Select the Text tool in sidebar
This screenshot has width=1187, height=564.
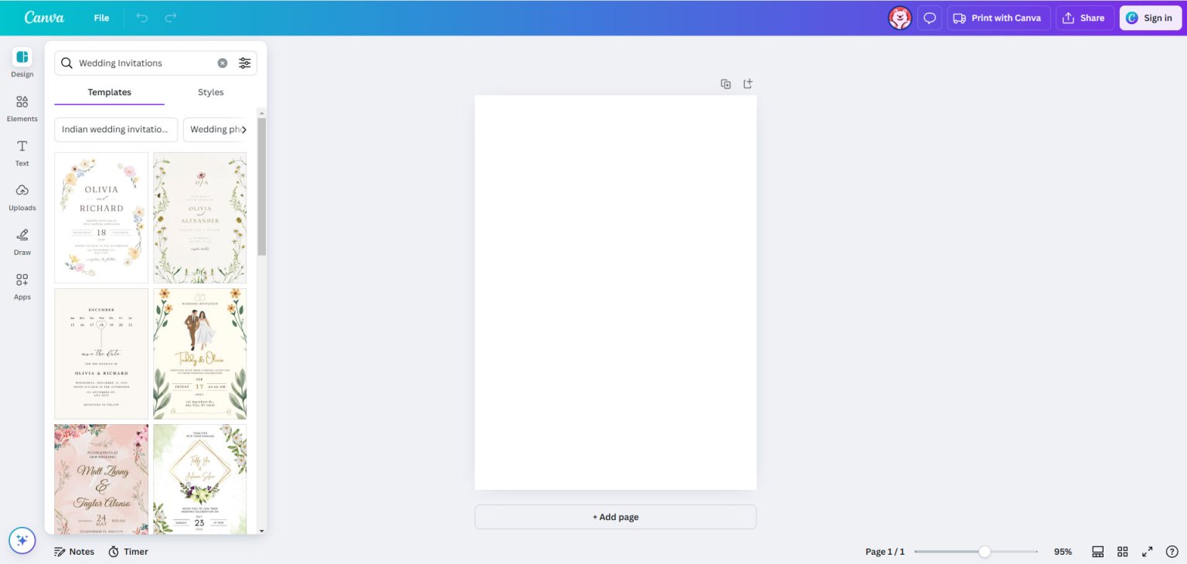click(22, 152)
